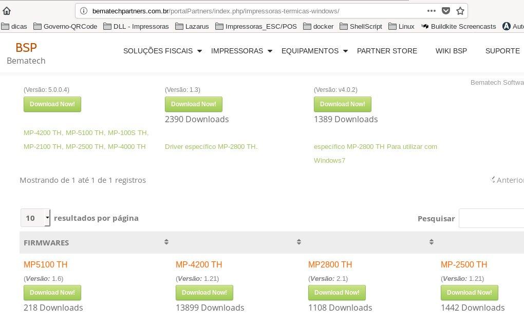Open WIKI BSP page
524x325 pixels.
pyautogui.click(x=451, y=51)
